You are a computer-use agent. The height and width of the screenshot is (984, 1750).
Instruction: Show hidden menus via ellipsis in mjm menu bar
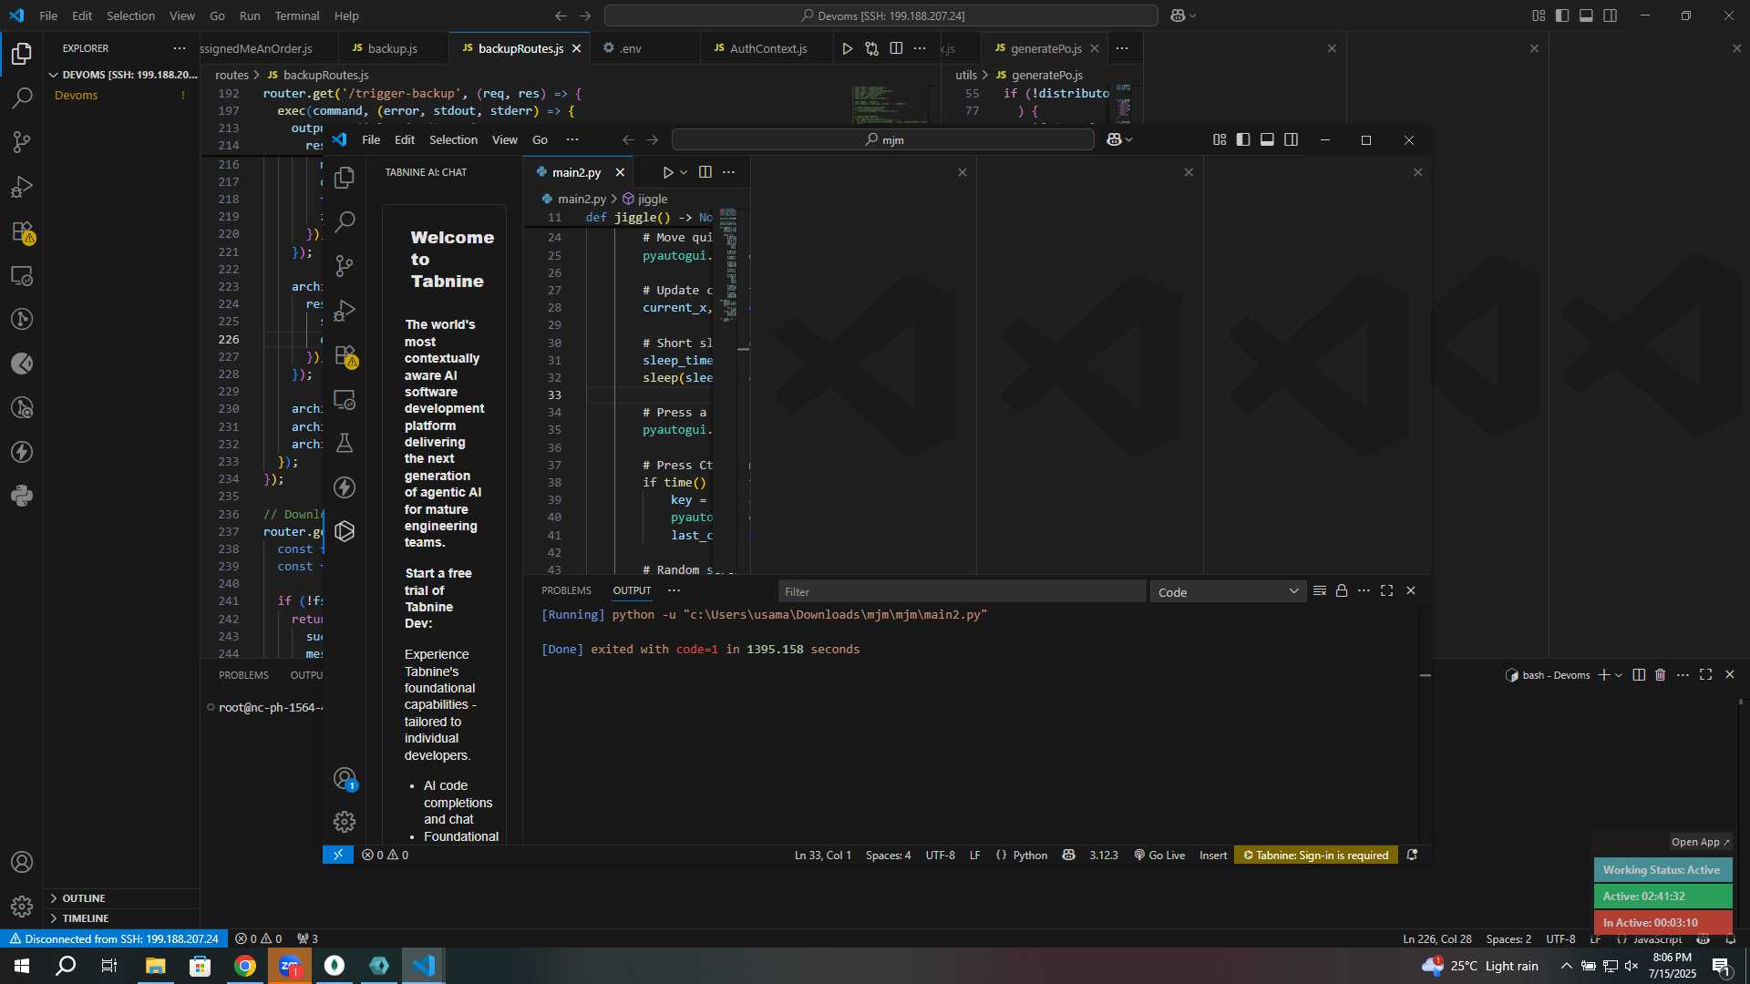572,140
